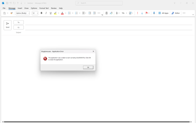
Task: Open the Editor button
Action: click(x=176, y=13)
